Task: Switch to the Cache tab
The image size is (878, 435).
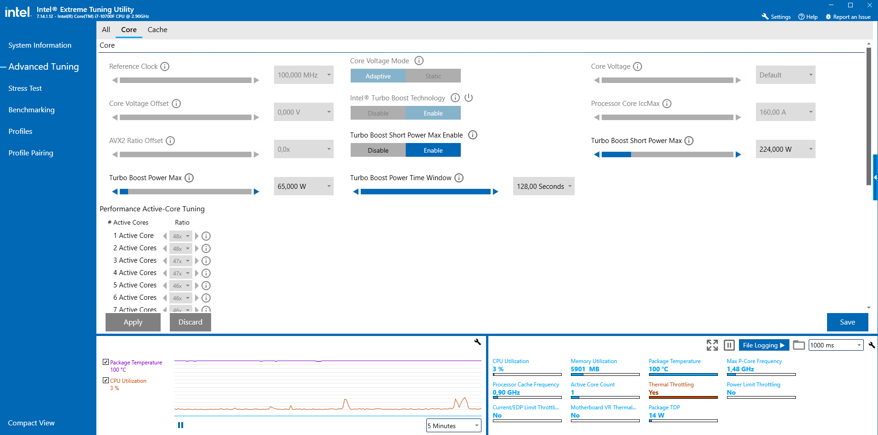Action: (x=157, y=30)
